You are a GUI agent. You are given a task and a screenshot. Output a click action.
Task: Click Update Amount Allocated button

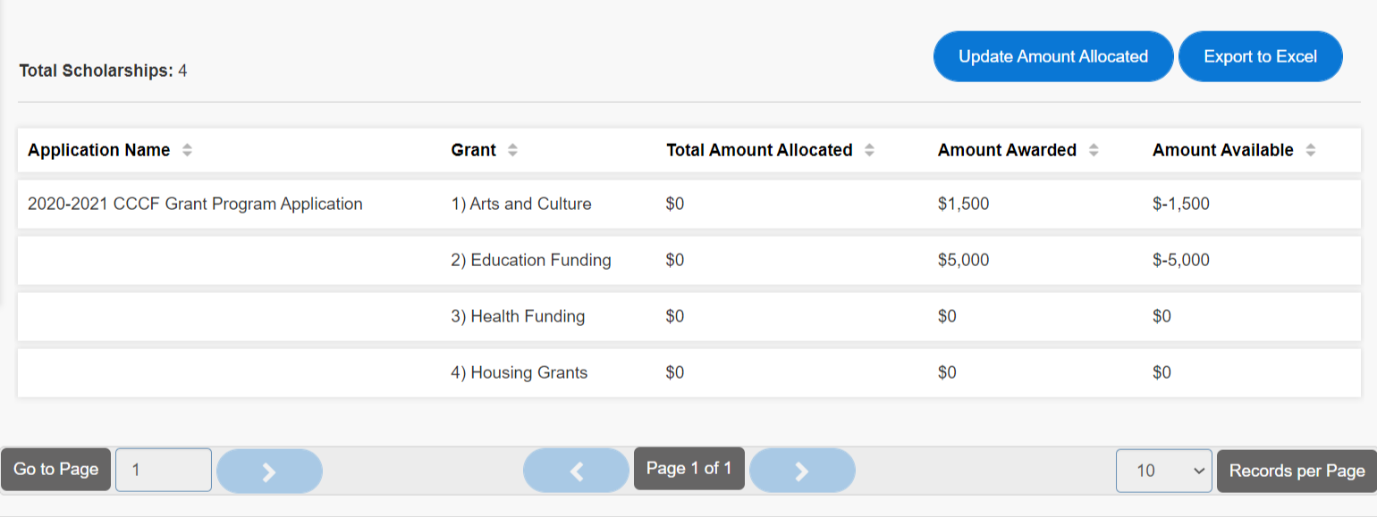click(1053, 56)
